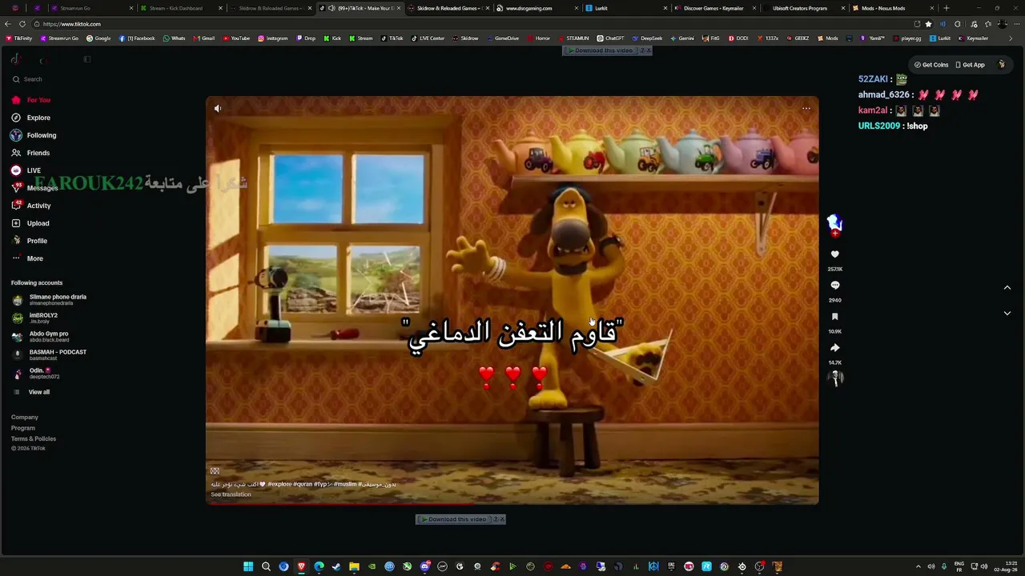Share the video with the arrow icon
This screenshot has height=576, width=1025.
pos(834,348)
